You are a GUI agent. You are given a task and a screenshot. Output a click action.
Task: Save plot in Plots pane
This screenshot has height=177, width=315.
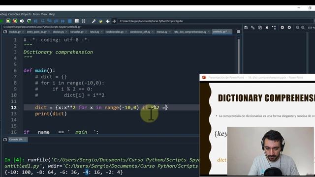tap(246, 28)
